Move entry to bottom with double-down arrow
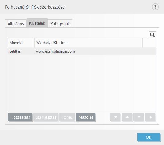 click(x=150, y=117)
